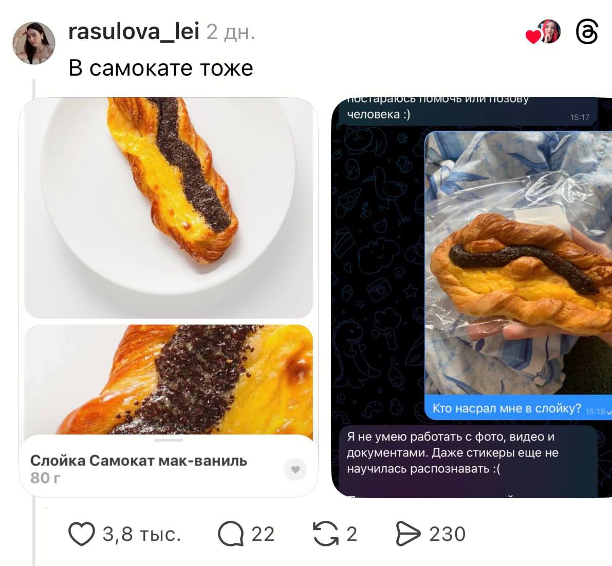612x566 pixels.
Task: Share the post with the paper plane icon
Action: [x=409, y=534]
